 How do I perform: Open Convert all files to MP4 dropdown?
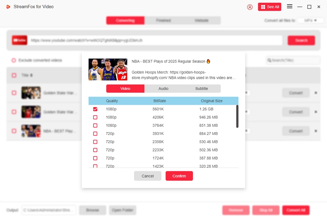pyautogui.click(x=311, y=20)
